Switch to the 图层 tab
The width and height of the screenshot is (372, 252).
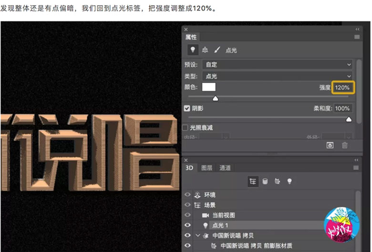pyautogui.click(x=207, y=168)
